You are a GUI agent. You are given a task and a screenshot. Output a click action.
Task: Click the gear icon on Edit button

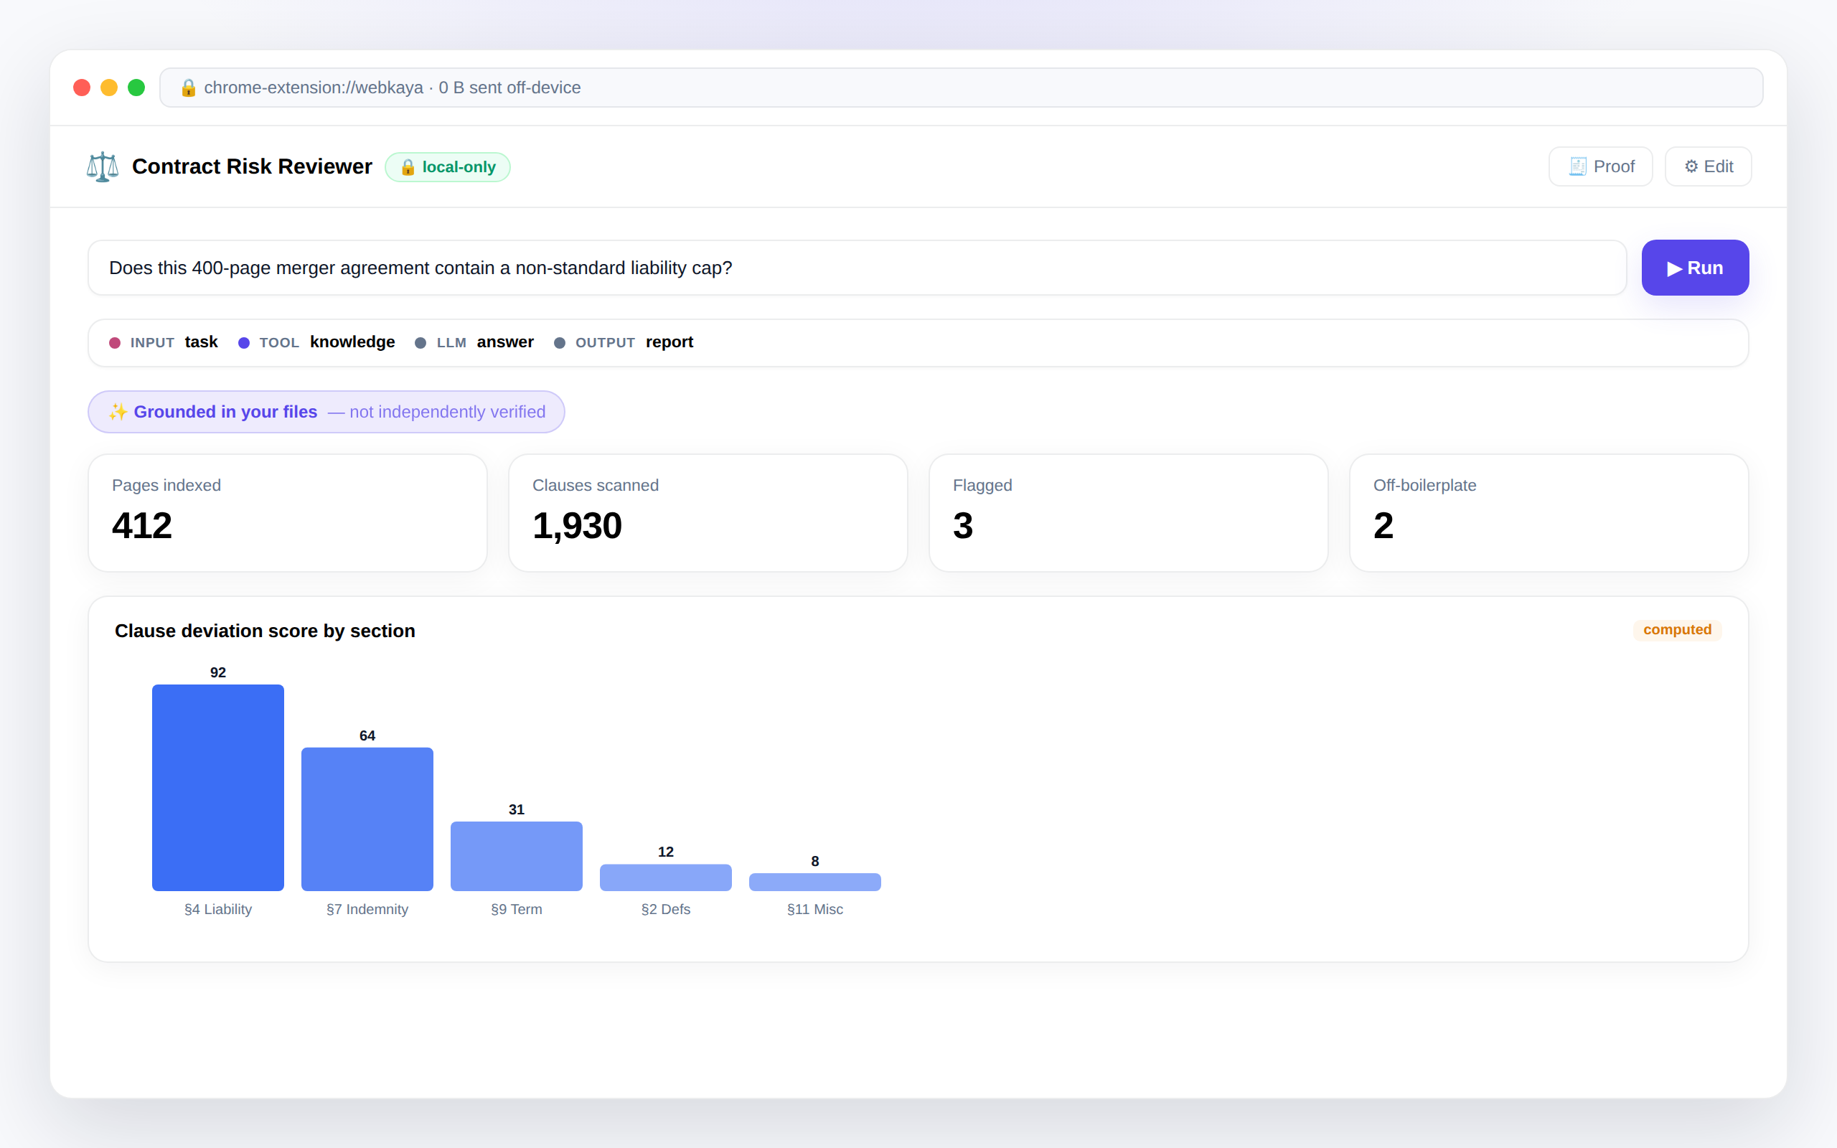[x=1691, y=166]
